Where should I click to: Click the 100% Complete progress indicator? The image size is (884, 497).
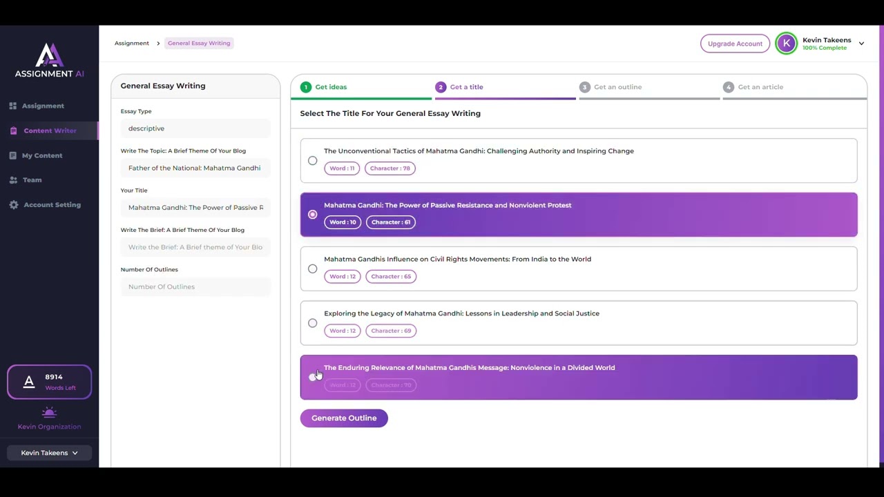[x=824, y=48]
